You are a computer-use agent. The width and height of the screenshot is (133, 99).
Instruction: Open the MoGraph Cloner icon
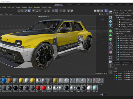(110, 35)
